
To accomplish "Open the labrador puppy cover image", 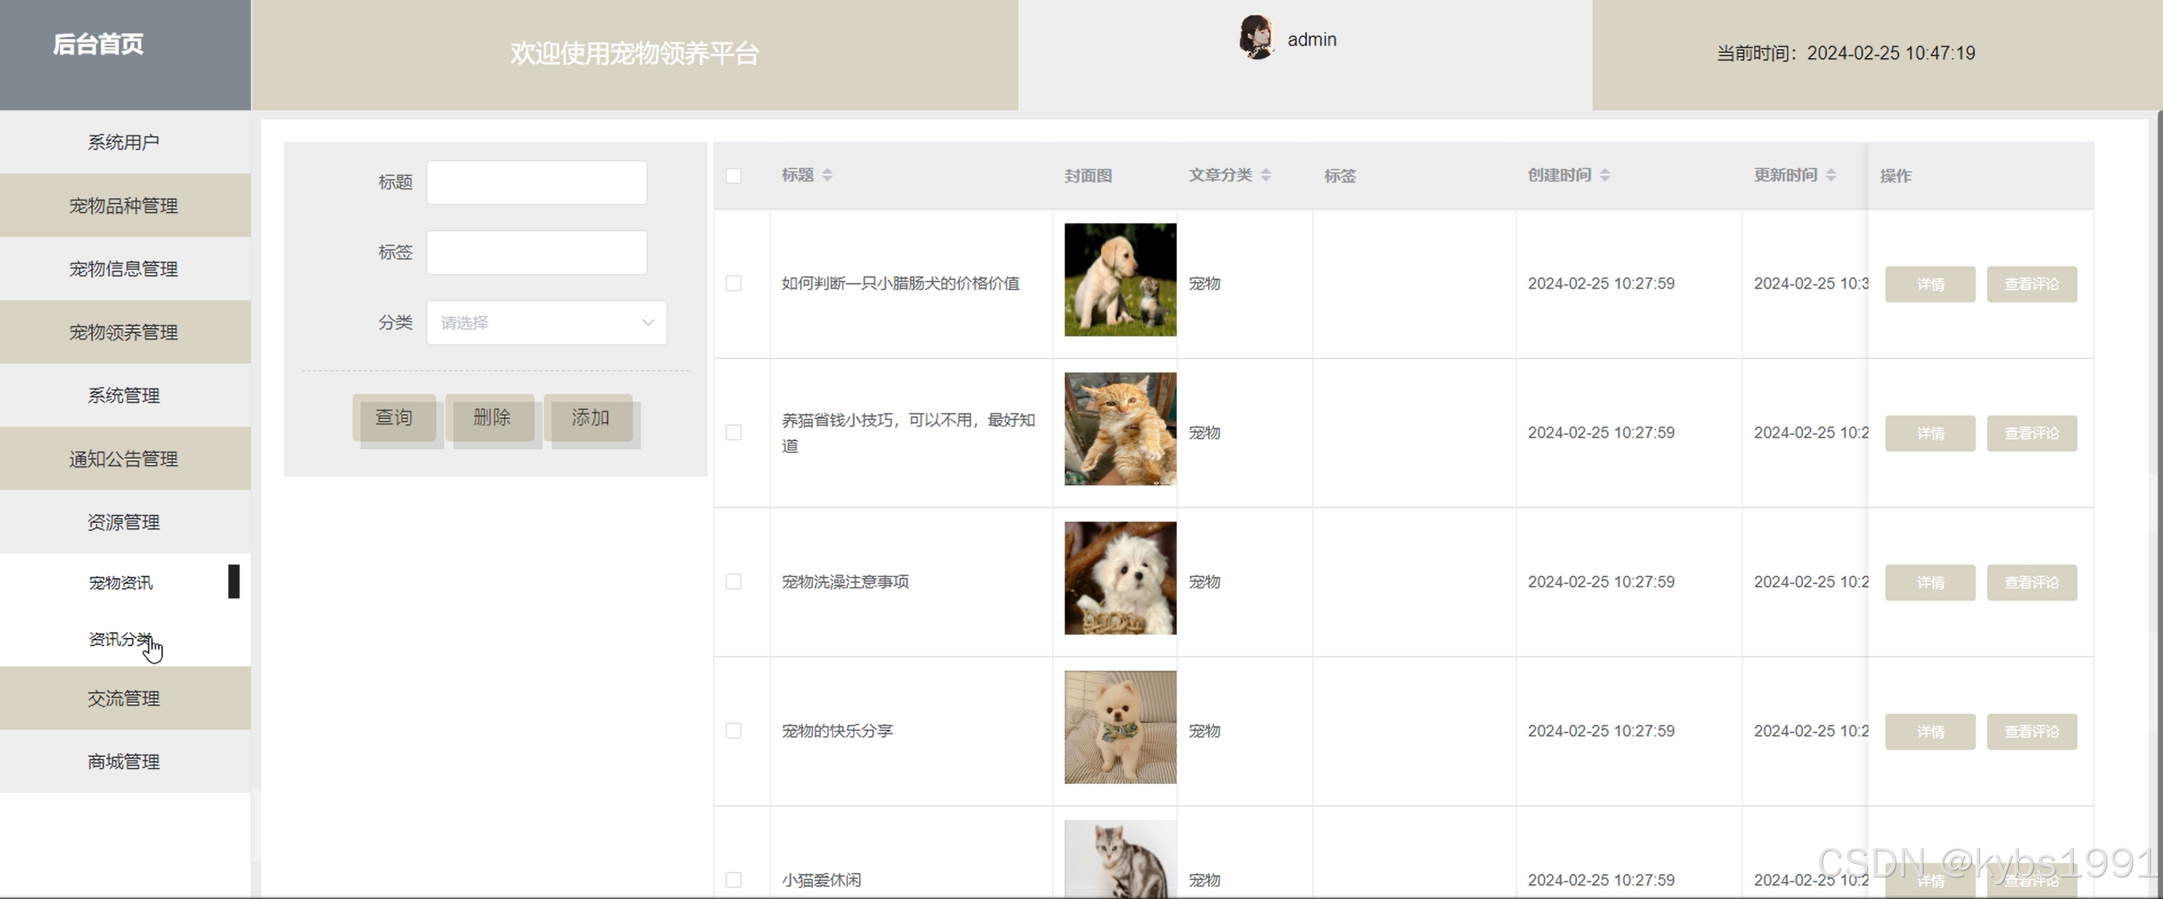I will (x=1119, y=279).
